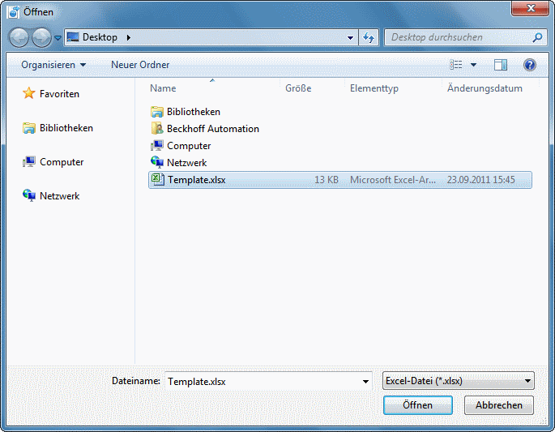The image size is (555, 432).
Task: Open the Excel-Datei file type dropdown
Action: (458, 380)
